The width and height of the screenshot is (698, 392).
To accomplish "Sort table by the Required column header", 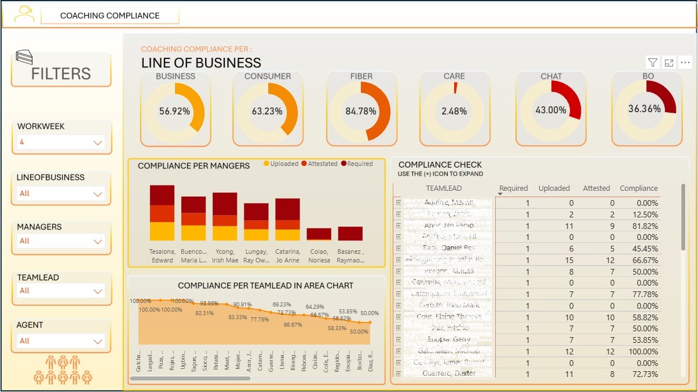I will [513, 188].
